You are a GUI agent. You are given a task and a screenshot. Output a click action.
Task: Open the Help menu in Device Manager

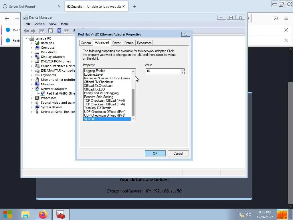64,24
